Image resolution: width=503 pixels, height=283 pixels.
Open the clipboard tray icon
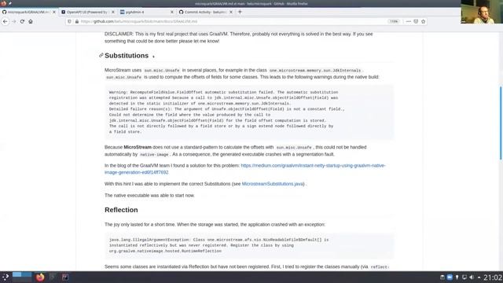tap(442, 277)
